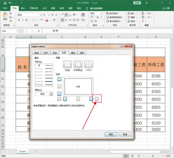174x158 pixels.
Task: Toggle the bottom border button
Action: click(59, 94)
